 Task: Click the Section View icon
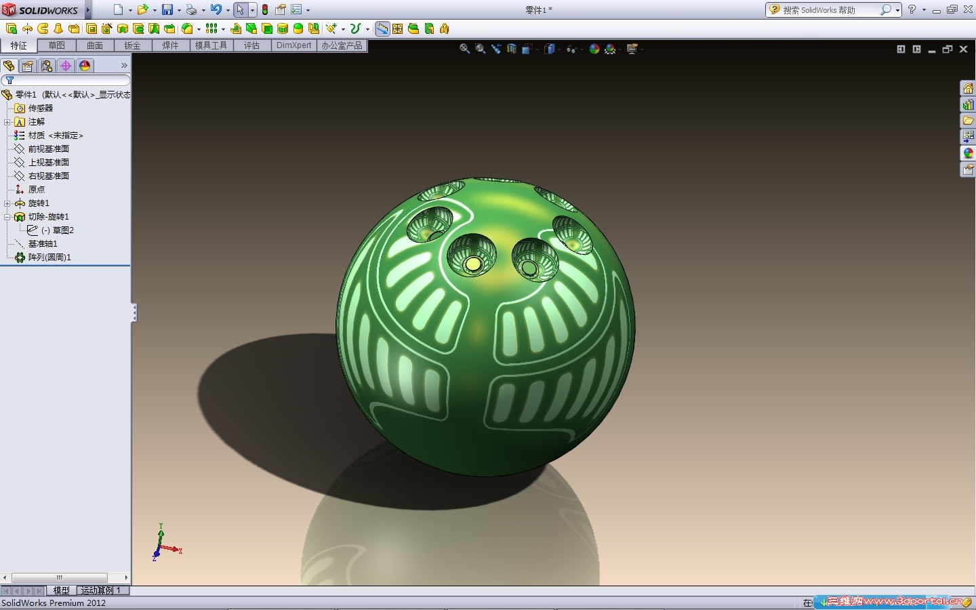[512, 49]
